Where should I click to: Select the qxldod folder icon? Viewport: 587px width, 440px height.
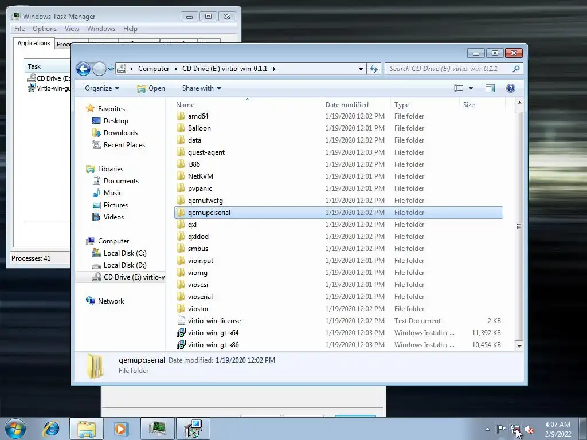tap(181, 237)
